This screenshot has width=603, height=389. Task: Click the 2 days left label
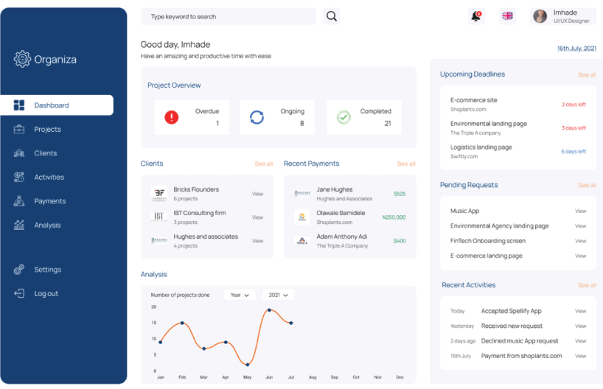[x=574, y=105]
